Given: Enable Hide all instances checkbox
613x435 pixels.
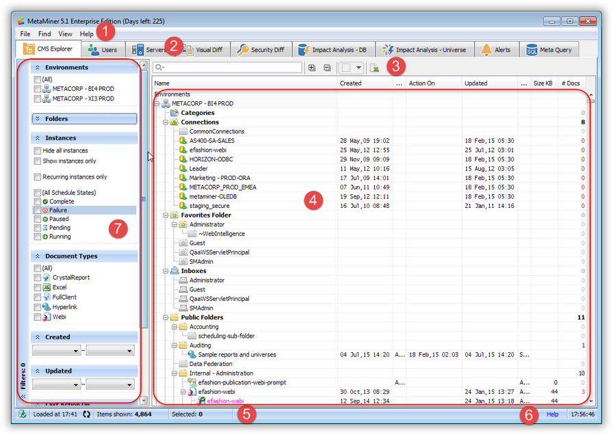Looking at the screenshot, I should pyautogui.click(x=38, y=150).
